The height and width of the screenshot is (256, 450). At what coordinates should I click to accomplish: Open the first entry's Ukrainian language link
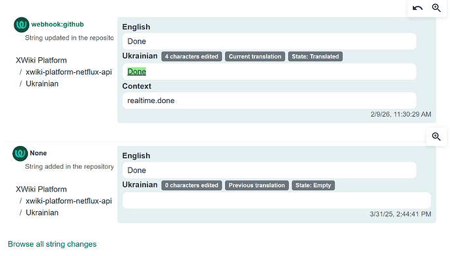tap(42, 84)
